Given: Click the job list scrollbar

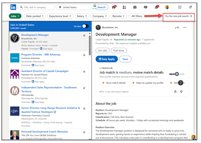Looking at the screenshot, I should click(90, 45).
